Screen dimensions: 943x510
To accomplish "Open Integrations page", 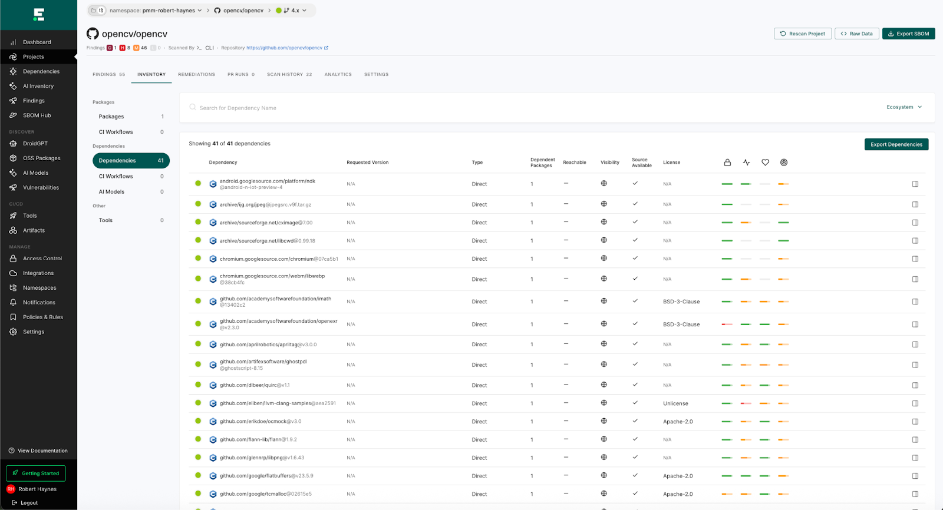I will pos(38,273).
